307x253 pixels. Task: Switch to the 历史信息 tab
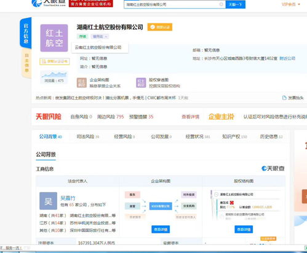click(x=271, y=137)
